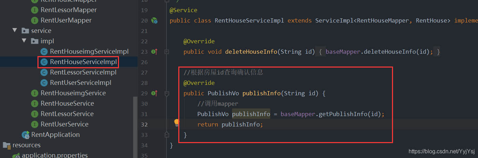Open application.properties file

[x=55, y=155]
